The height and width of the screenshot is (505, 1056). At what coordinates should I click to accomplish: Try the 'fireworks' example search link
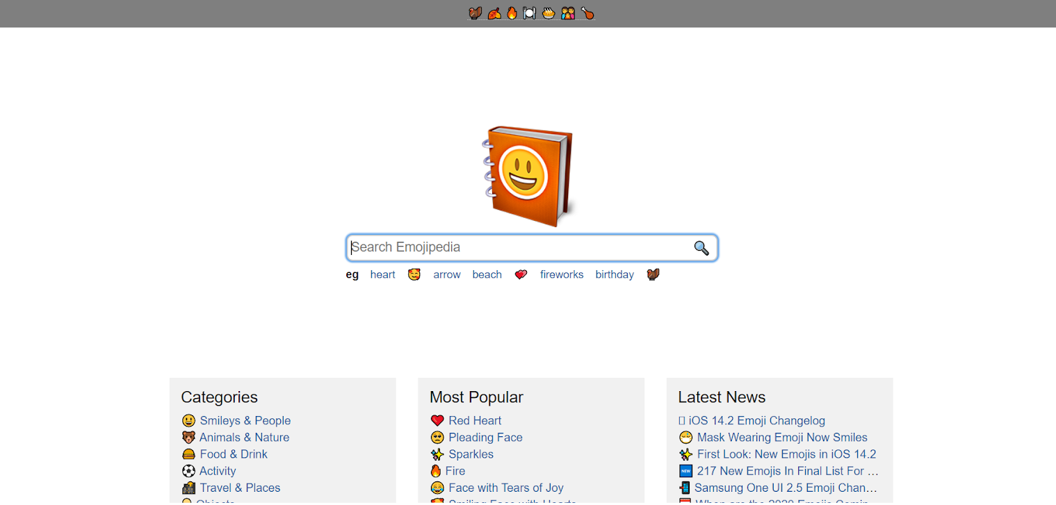point(562,274)
